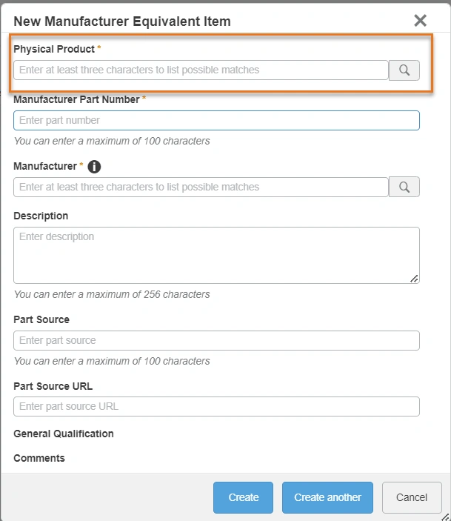
Task: Click the Manufacturer search magnifier icon
Action: coord(404,188)
